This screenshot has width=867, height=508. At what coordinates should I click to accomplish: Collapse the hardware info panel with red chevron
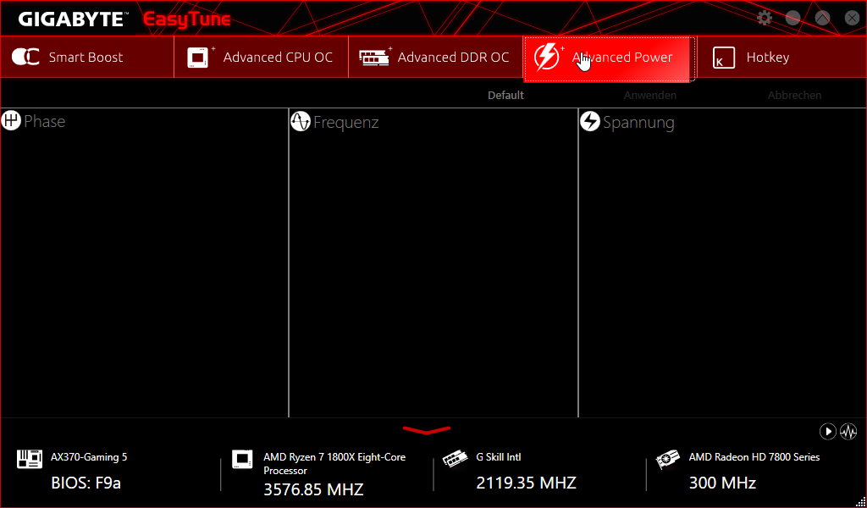[427, 430]
